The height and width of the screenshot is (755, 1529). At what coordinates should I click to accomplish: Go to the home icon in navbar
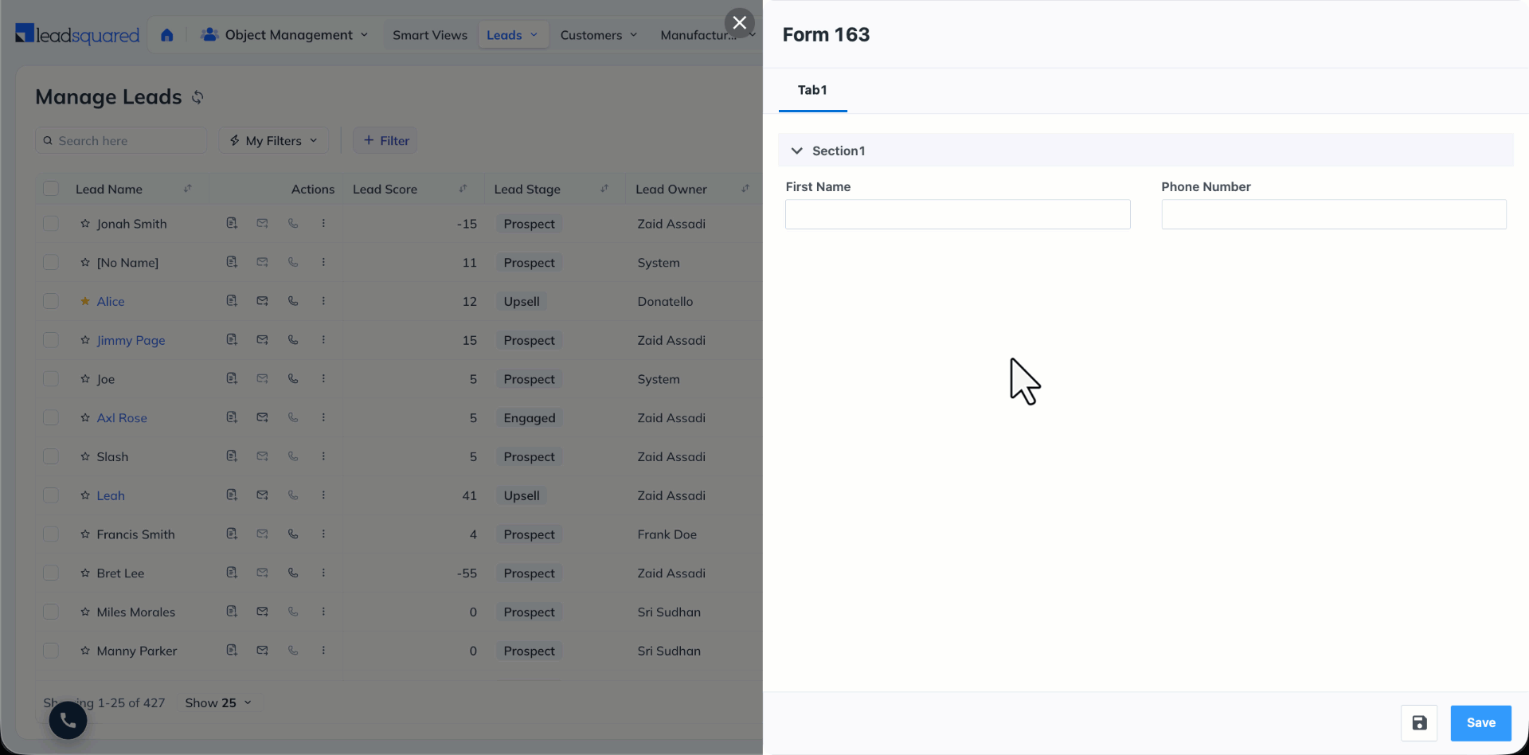[x=166, y=35]
